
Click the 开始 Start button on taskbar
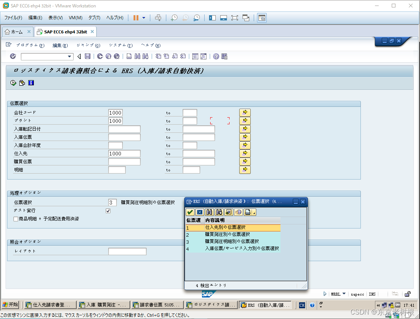point(10,305)
